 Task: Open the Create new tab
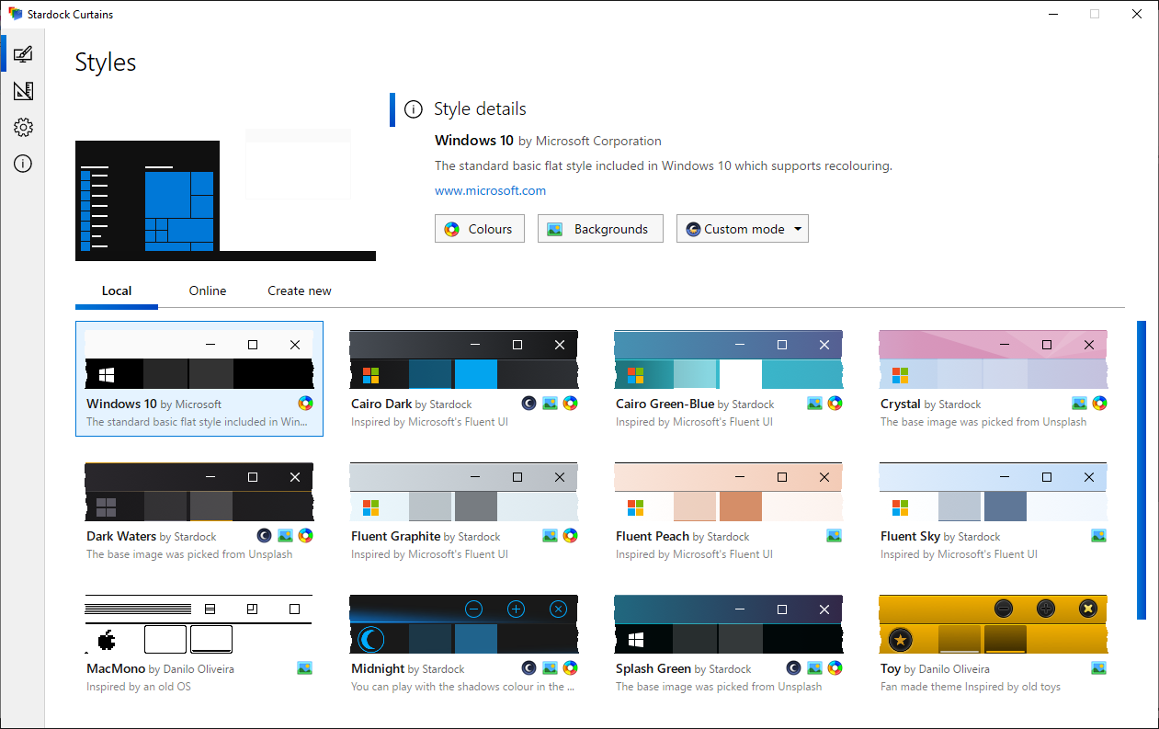[300, 290]
